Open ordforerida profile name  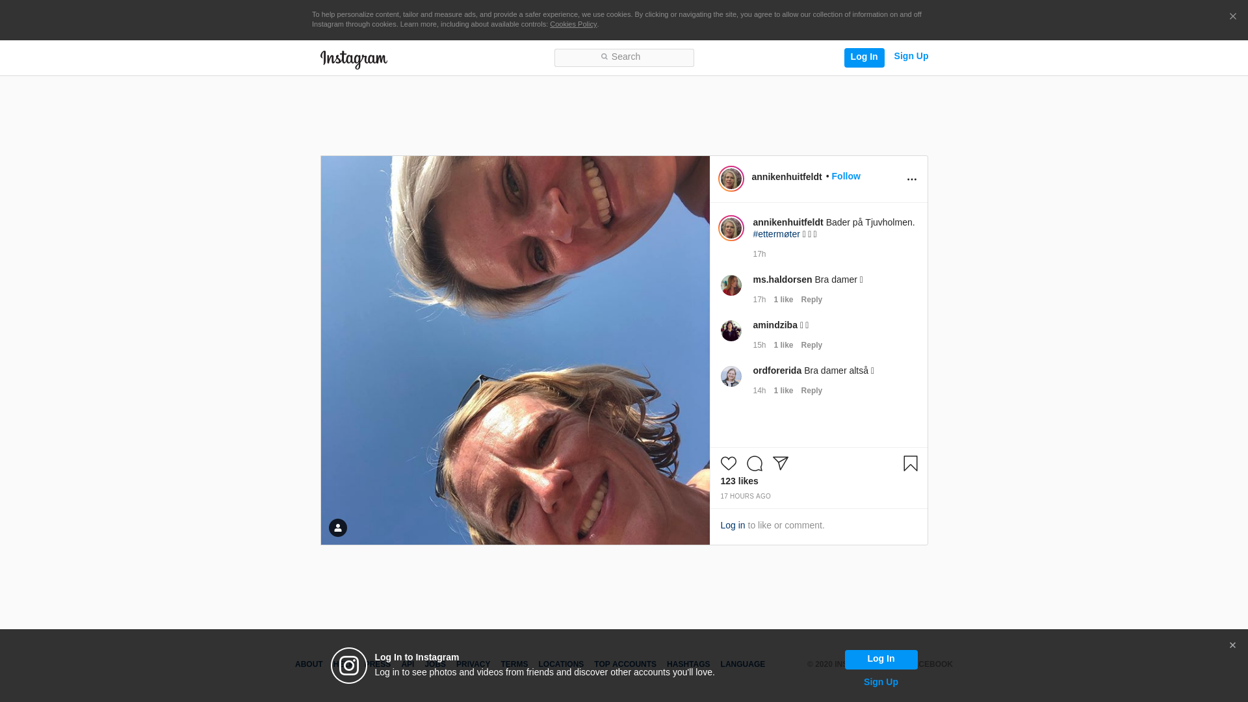777,370
